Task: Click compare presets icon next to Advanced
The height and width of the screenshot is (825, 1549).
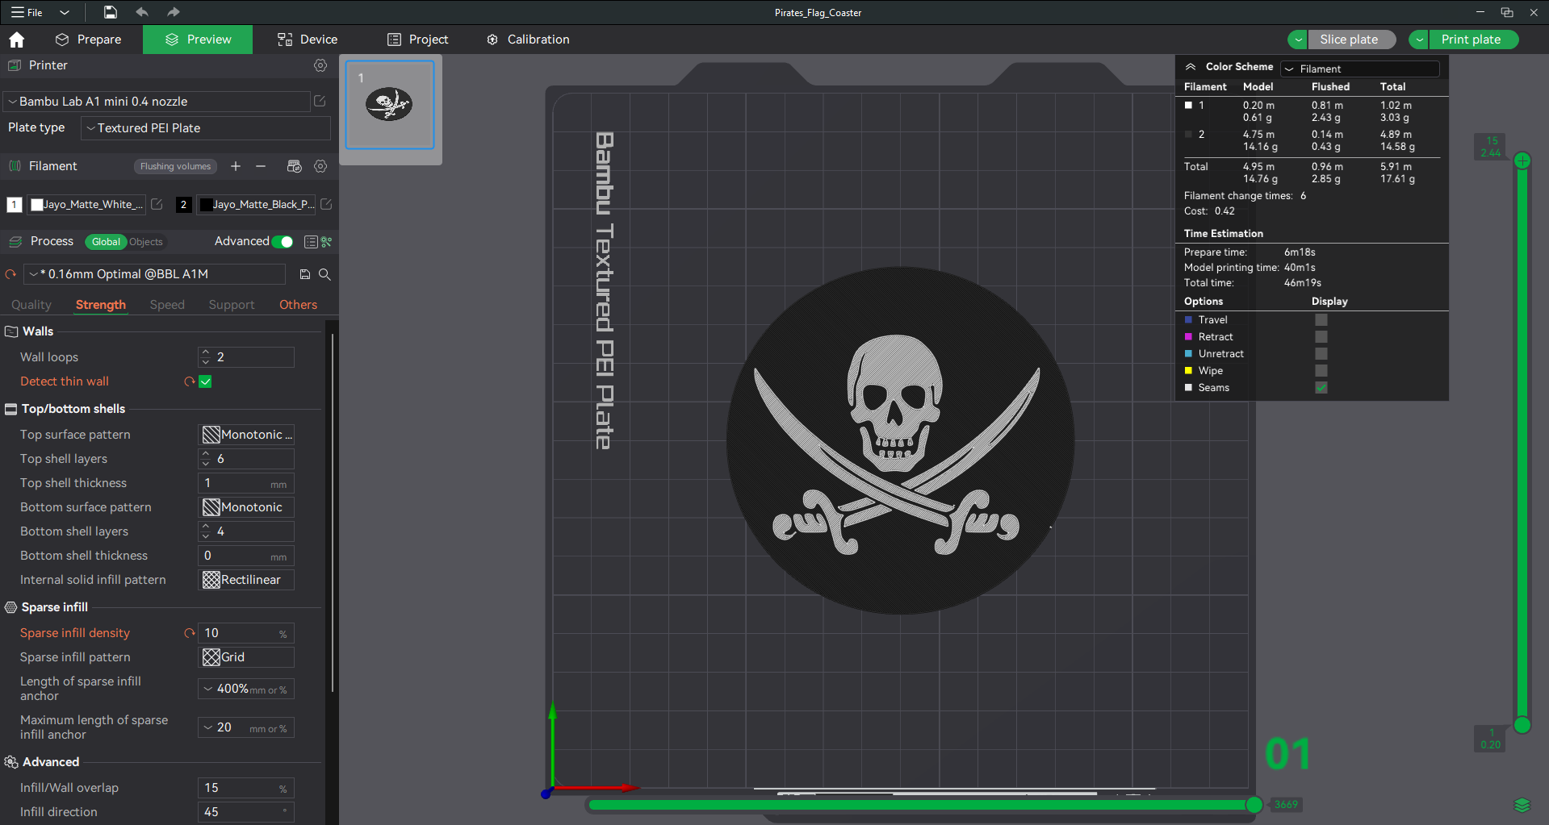Action: 327,242
